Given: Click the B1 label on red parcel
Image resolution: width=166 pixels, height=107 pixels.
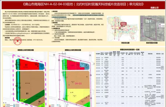Looking at the screenshot, I should click(x=26, y=65).
